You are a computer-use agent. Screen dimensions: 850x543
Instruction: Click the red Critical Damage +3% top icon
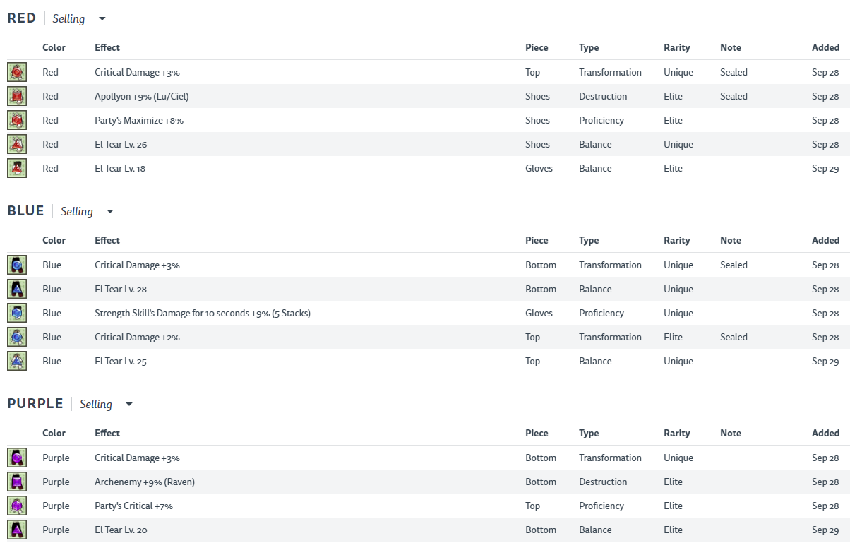17,72
